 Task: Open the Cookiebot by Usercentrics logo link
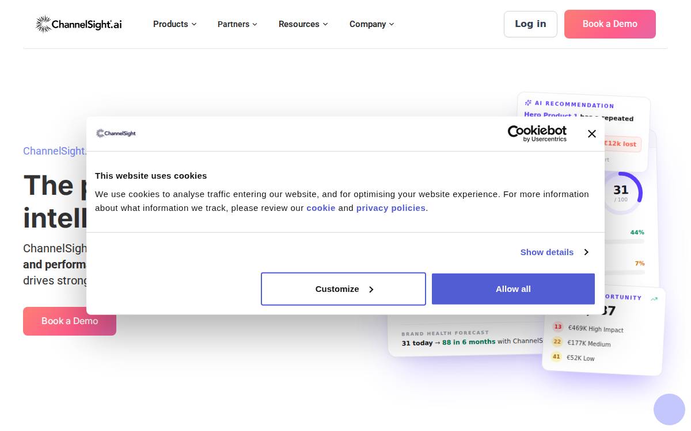(537, 133)
